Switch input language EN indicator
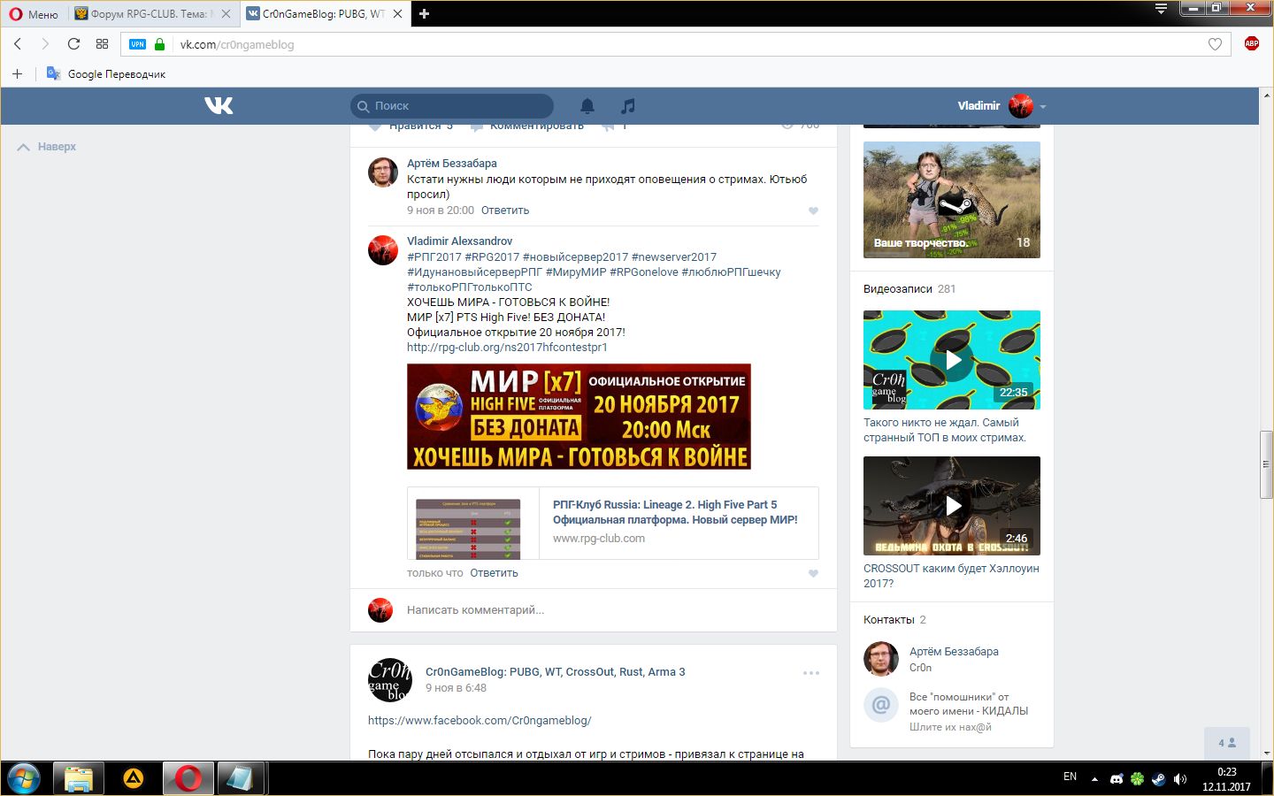The image size is (1274, 796). pyautogui.click(x=1070, y=777)
